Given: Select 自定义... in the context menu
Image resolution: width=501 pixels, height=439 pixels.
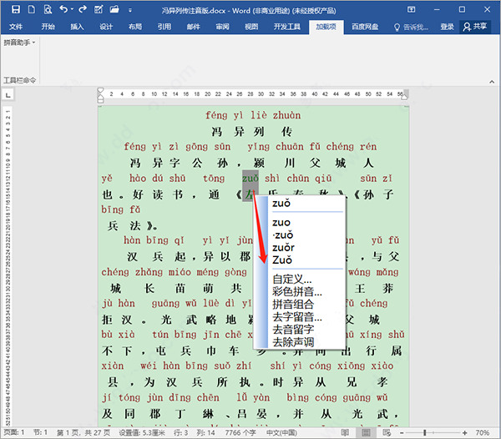Looking at the screenshot, I should click(292, 279).
